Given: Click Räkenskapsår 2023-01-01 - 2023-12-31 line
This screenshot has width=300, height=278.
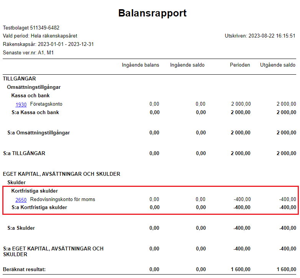Looking at the screenshot, I should coord(48,44).
